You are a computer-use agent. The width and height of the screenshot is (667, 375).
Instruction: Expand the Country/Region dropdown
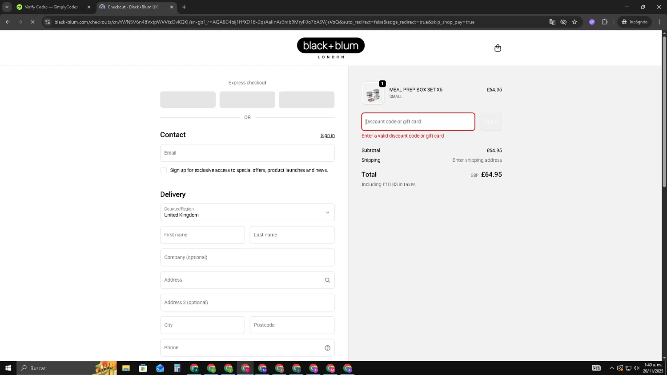tap(247, 212)
